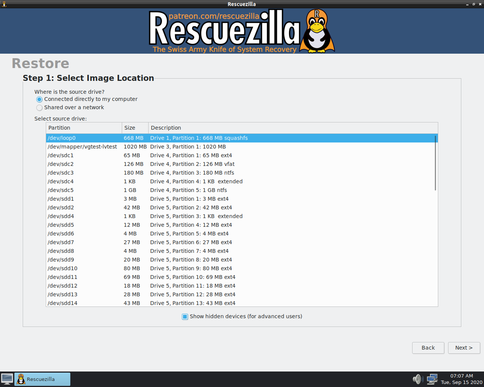This screenshot has height=387, width=484.
Task: Click the taskbar clock showing 07:07 AM
Action: (461, 379)
